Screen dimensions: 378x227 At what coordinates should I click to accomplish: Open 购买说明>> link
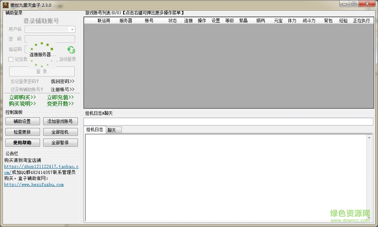click(x=22, y=104)
